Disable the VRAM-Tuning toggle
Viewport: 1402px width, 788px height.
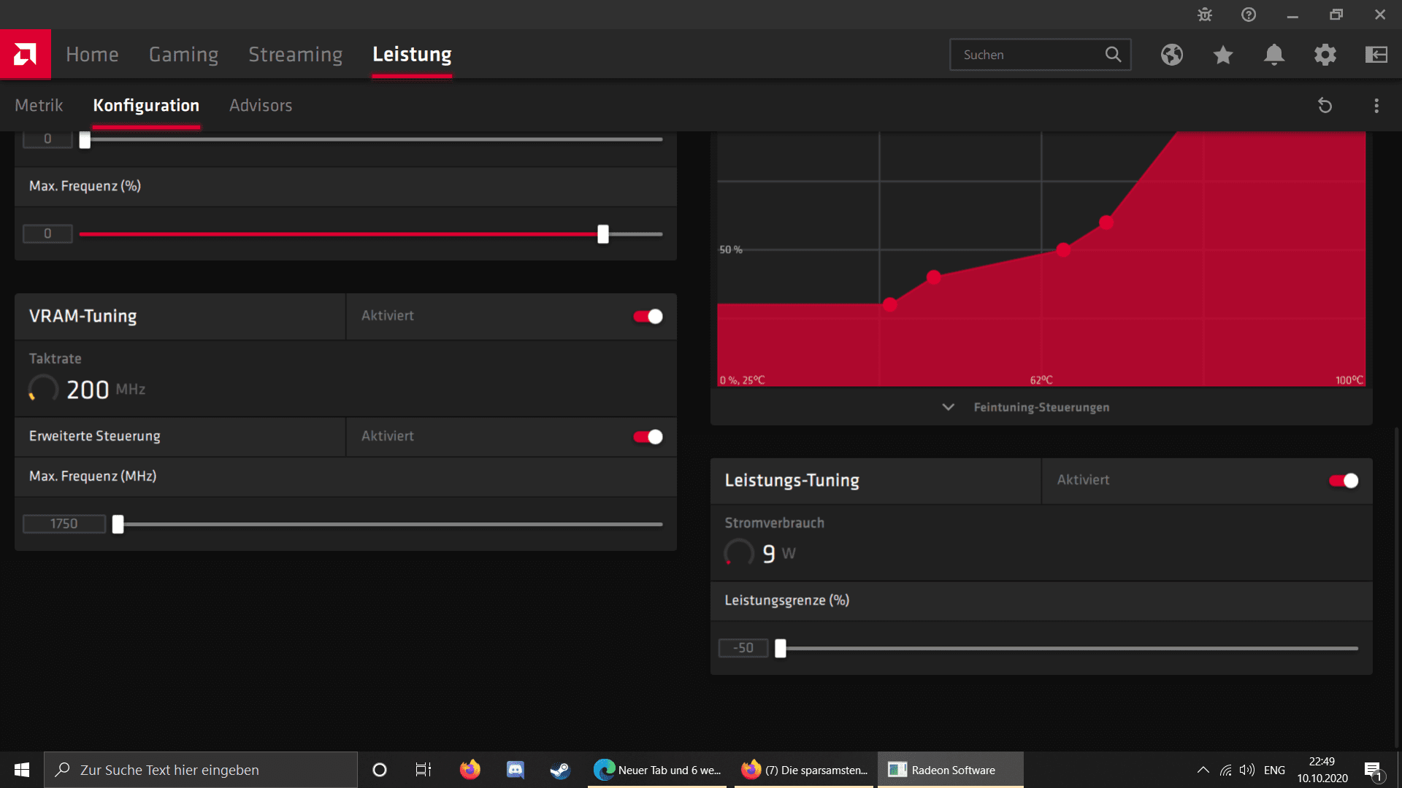click(648, 316)
